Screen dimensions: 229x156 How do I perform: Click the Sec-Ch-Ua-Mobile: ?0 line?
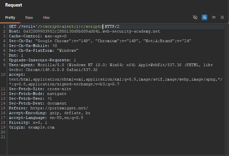pyautogui.click(x=33, y=46)
